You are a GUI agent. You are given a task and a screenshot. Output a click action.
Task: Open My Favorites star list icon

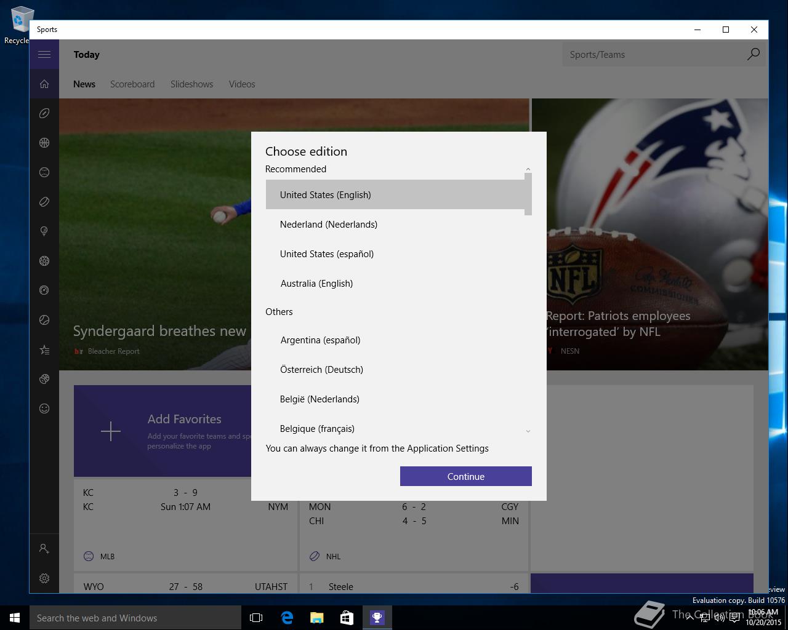click(x=44, y=349)
